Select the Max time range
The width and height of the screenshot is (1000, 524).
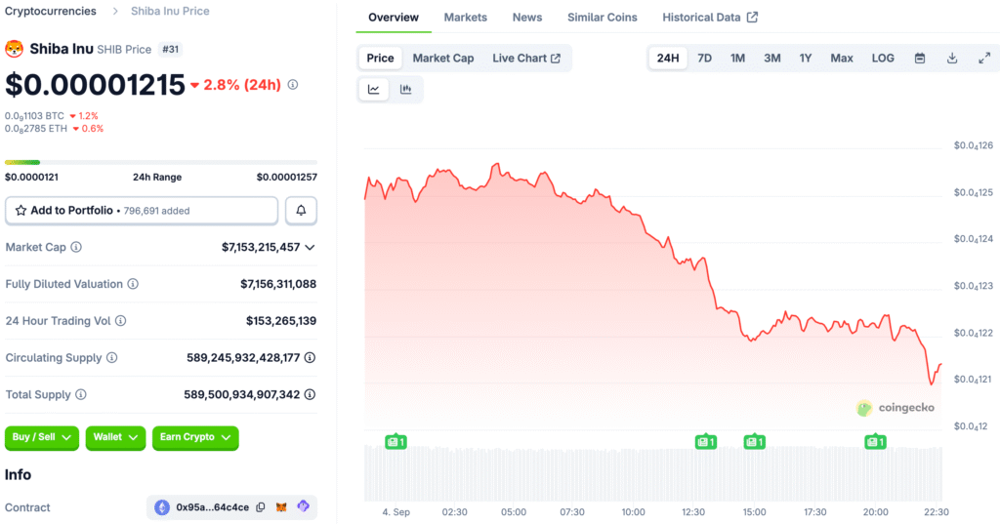[x=841, y=58]
